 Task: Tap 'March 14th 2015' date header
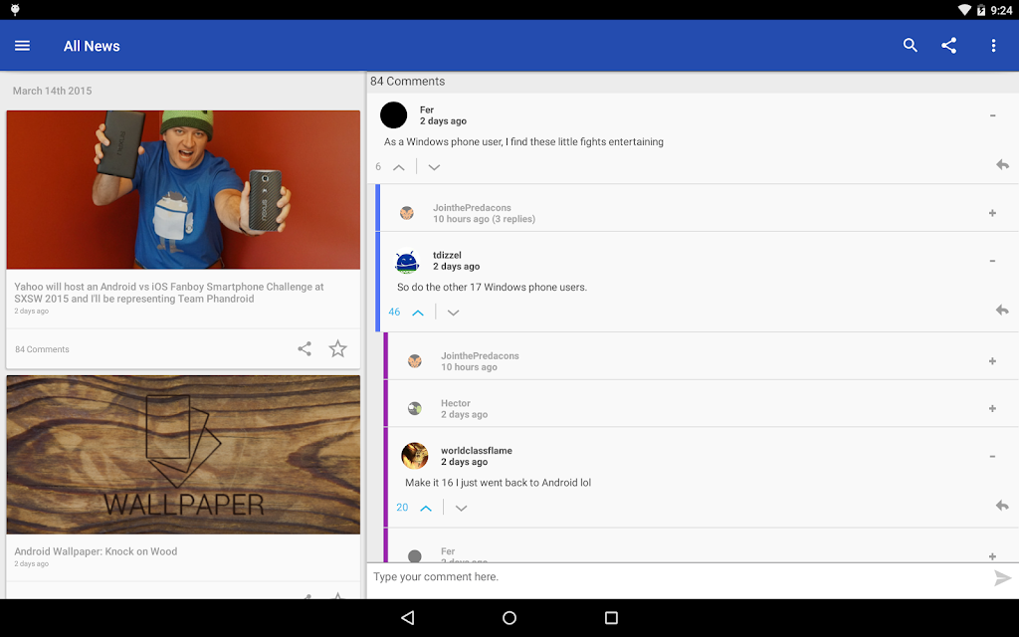[x=52, y=91]
